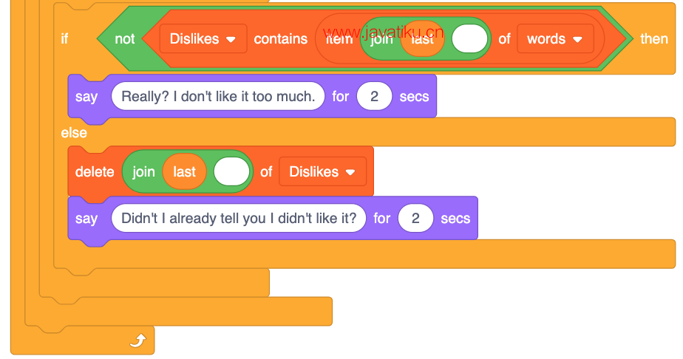683x359 pixels.
Task: Open the Dislikes dropdown in the delete block
Action: (323, 172)
